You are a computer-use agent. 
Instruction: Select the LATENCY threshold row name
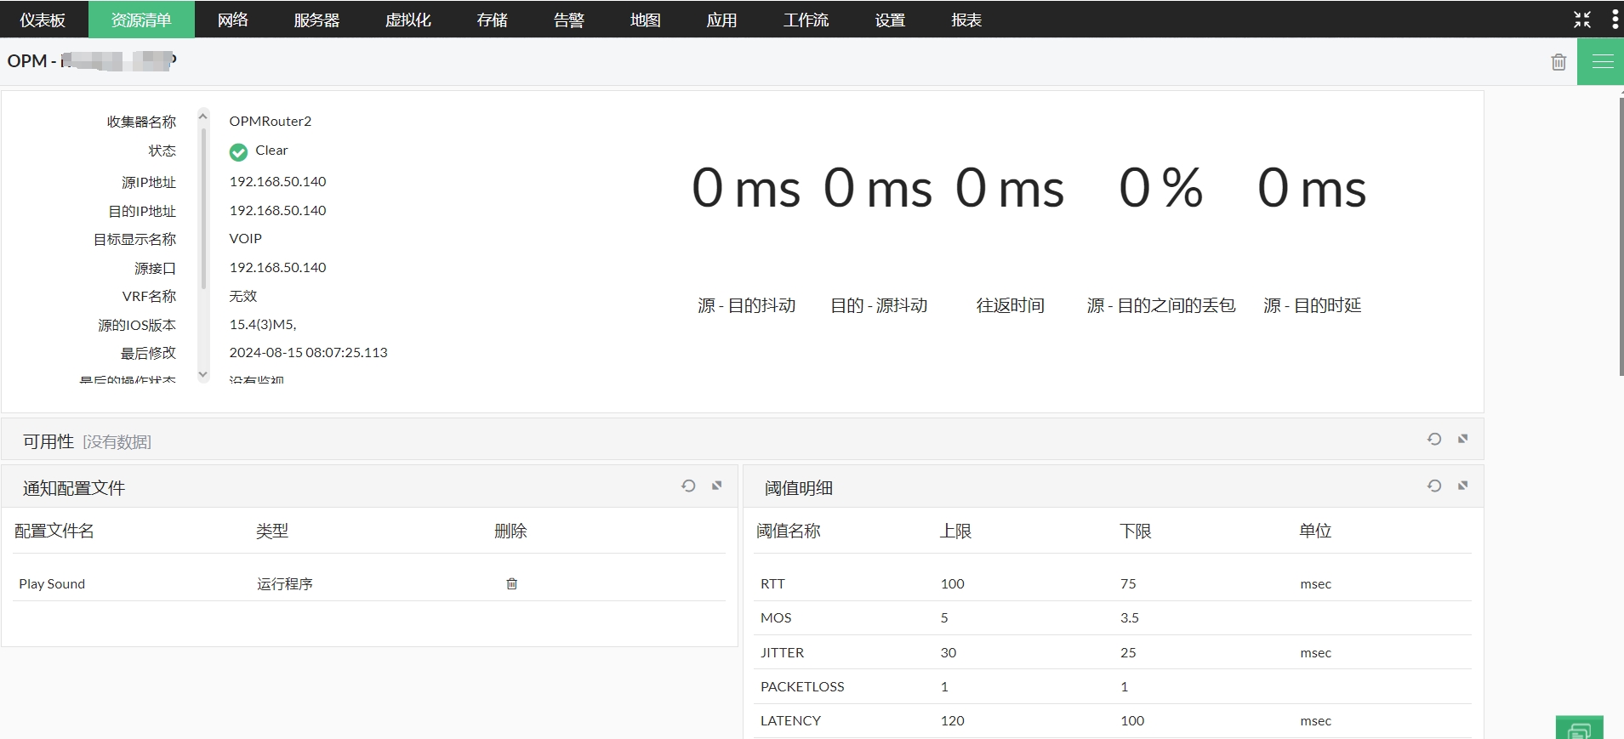pos(790,720)
